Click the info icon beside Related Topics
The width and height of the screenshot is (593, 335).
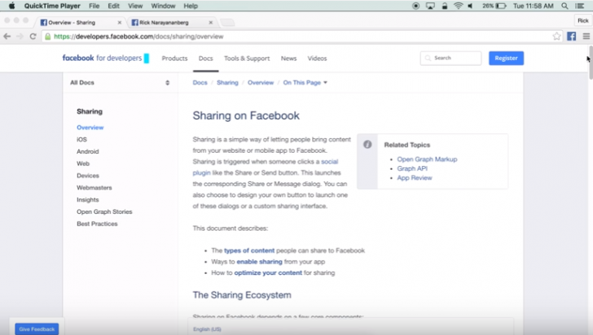click(x=367, y=145)
